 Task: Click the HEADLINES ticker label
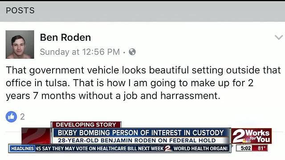pos(22,148)
